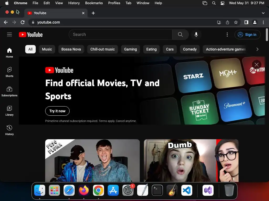Open the Apple menu
Image resolution: width=269 pixels, height=201 pixels.
coord(7,3)
